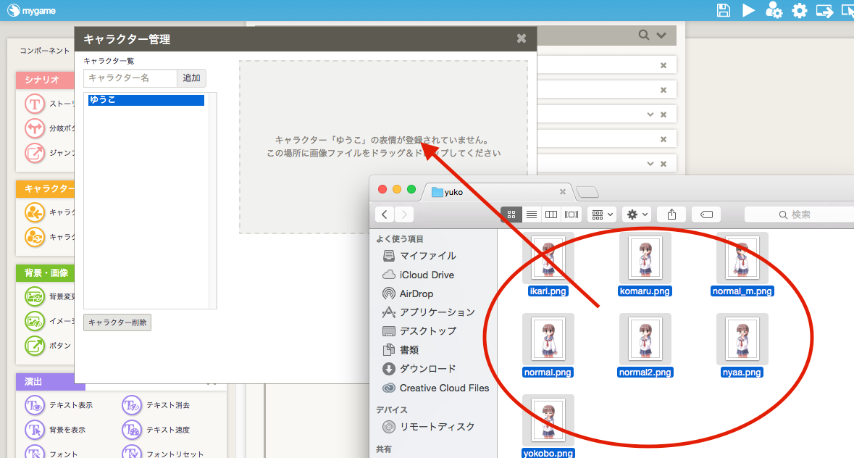Select ダウンロード in the Finder sidebar
Viewport: 854px width, 458px height.
(x=427, y=368)
